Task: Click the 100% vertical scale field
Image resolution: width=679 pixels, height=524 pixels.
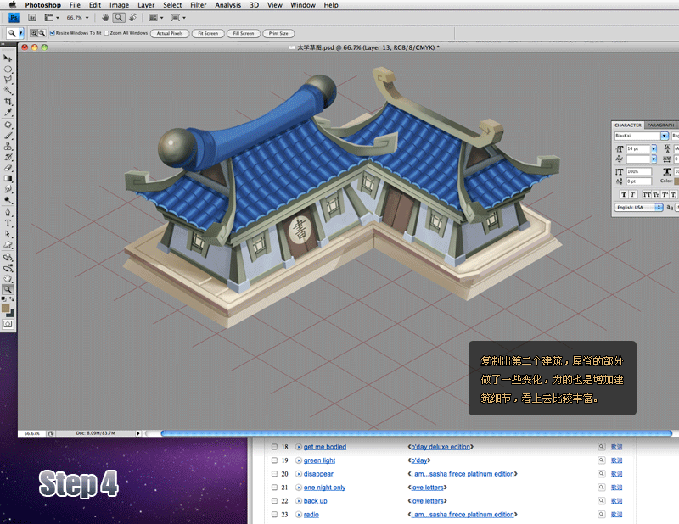Action: pyautogui.click(x=638, y=172)
